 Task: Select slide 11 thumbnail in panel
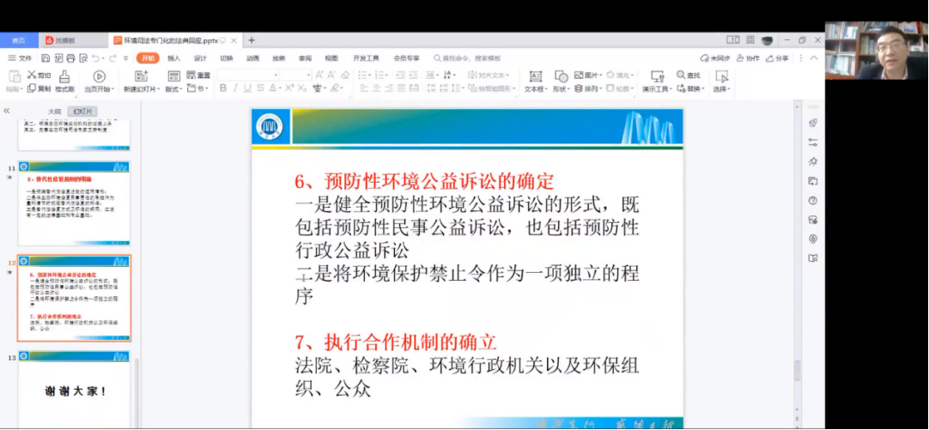pos(74,203)
